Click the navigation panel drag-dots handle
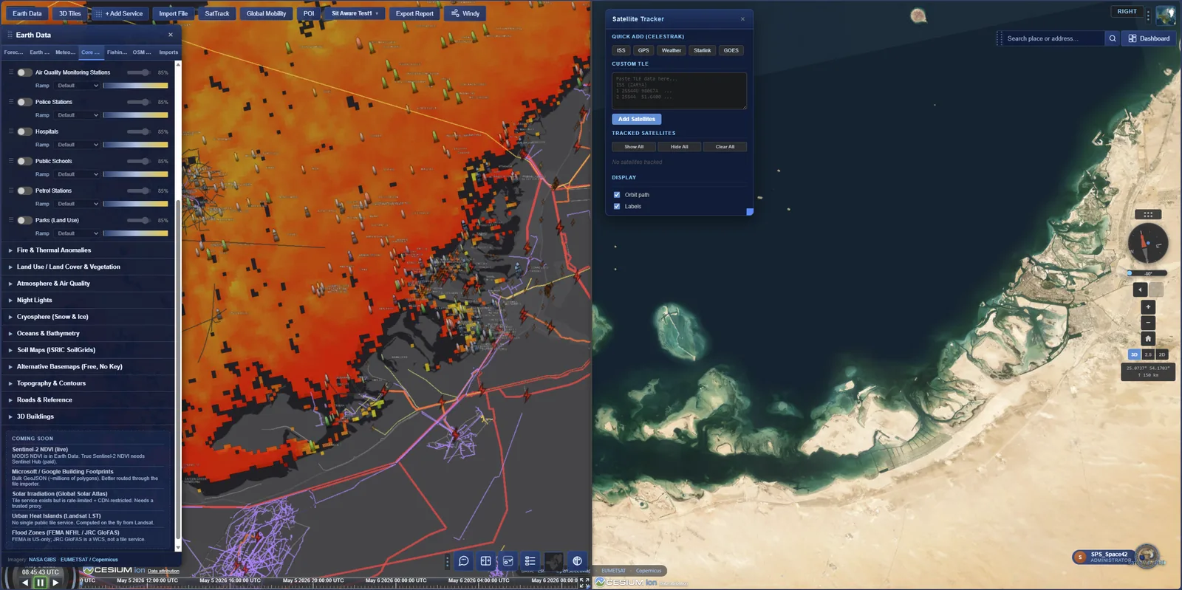The width and height of the screenshot is (1182, 590). pyautogui.click(x=1148, y=214)
